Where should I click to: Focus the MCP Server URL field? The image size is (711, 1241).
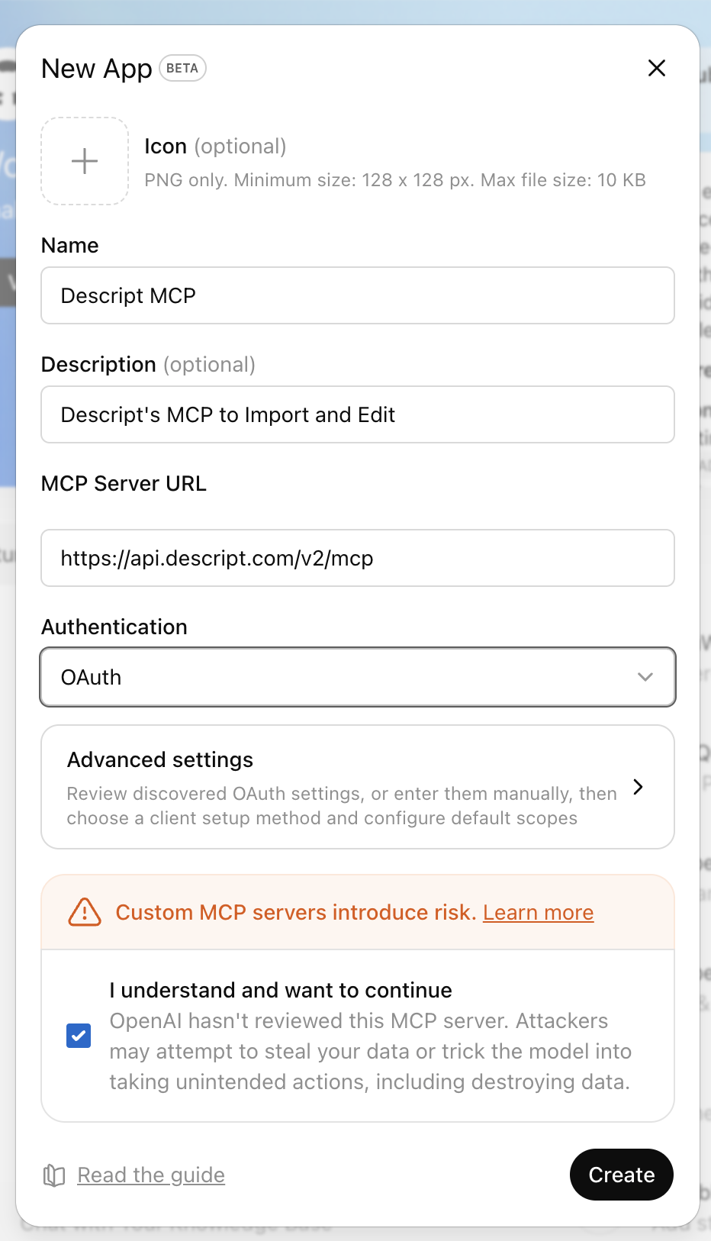point(358,558)
